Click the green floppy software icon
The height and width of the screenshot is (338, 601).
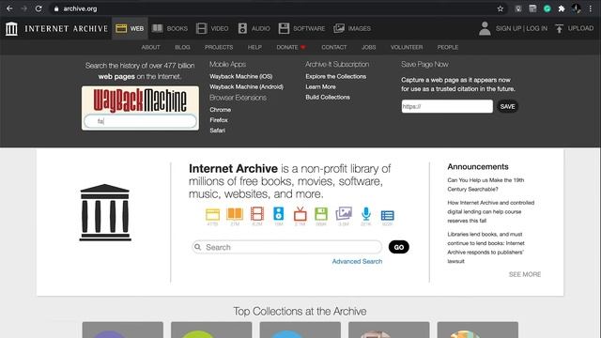[321, 214]
